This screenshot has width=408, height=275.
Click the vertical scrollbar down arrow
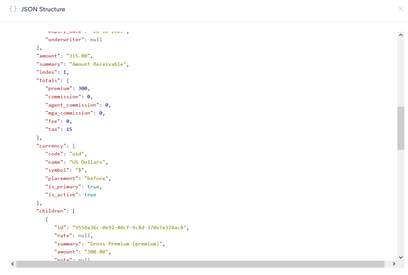401,257
